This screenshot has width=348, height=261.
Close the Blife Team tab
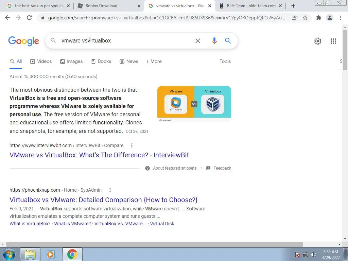point(280,6)
